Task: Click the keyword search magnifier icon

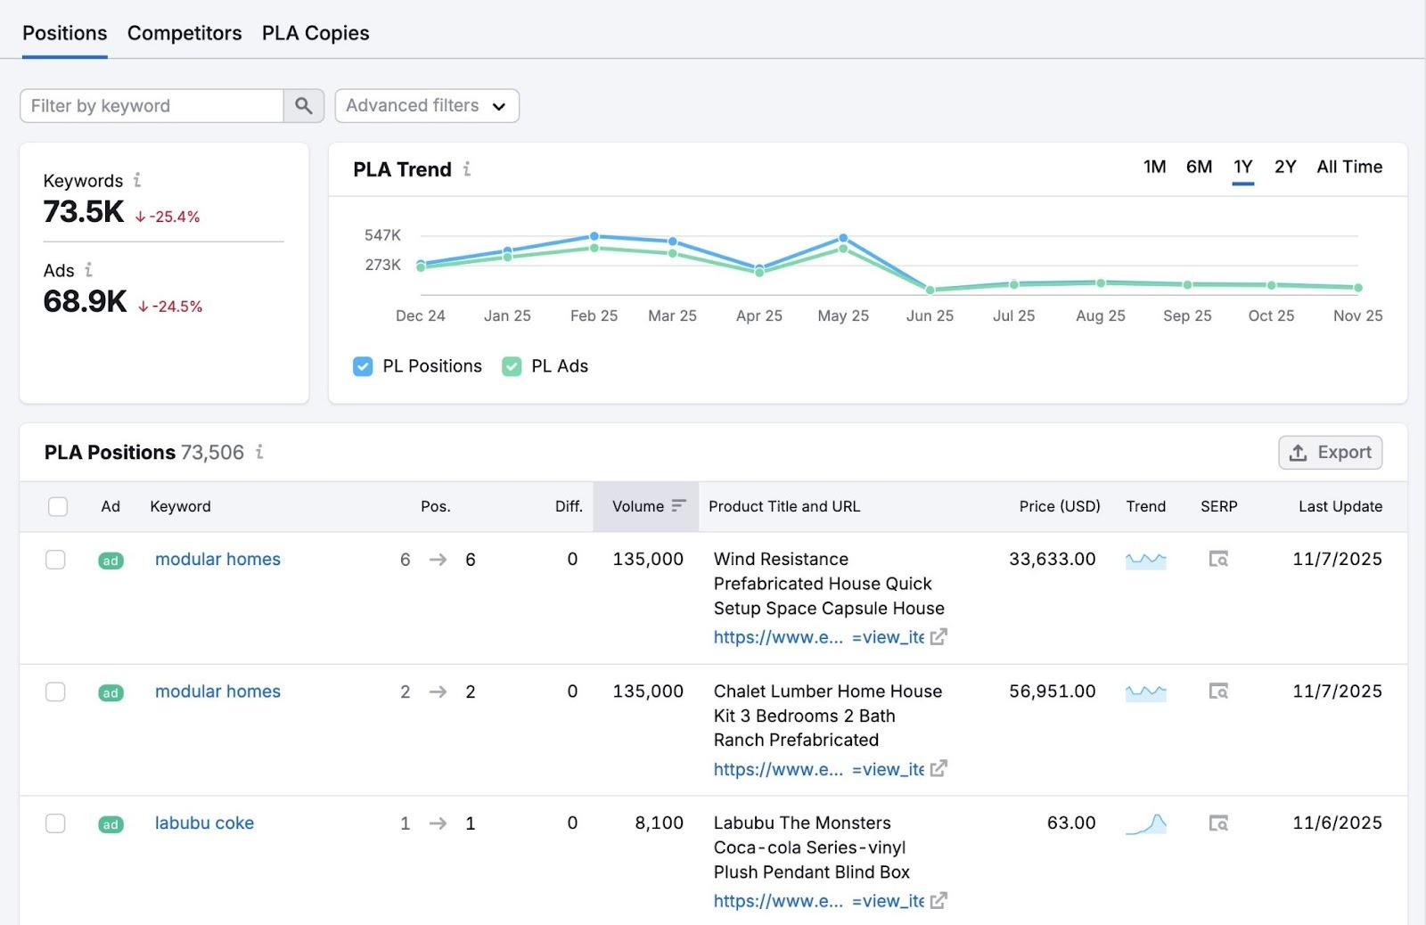Action: 302,105
